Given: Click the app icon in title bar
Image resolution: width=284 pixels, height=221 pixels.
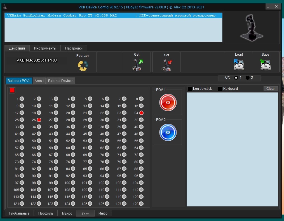Looking at the screenshot, I should point(5,7).
